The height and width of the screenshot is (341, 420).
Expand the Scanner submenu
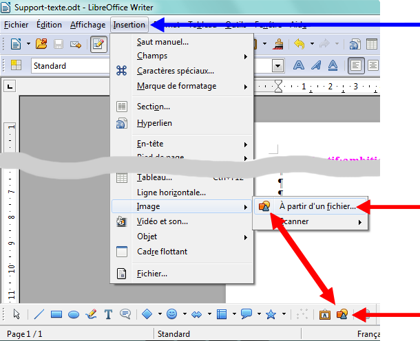point(310,221)
